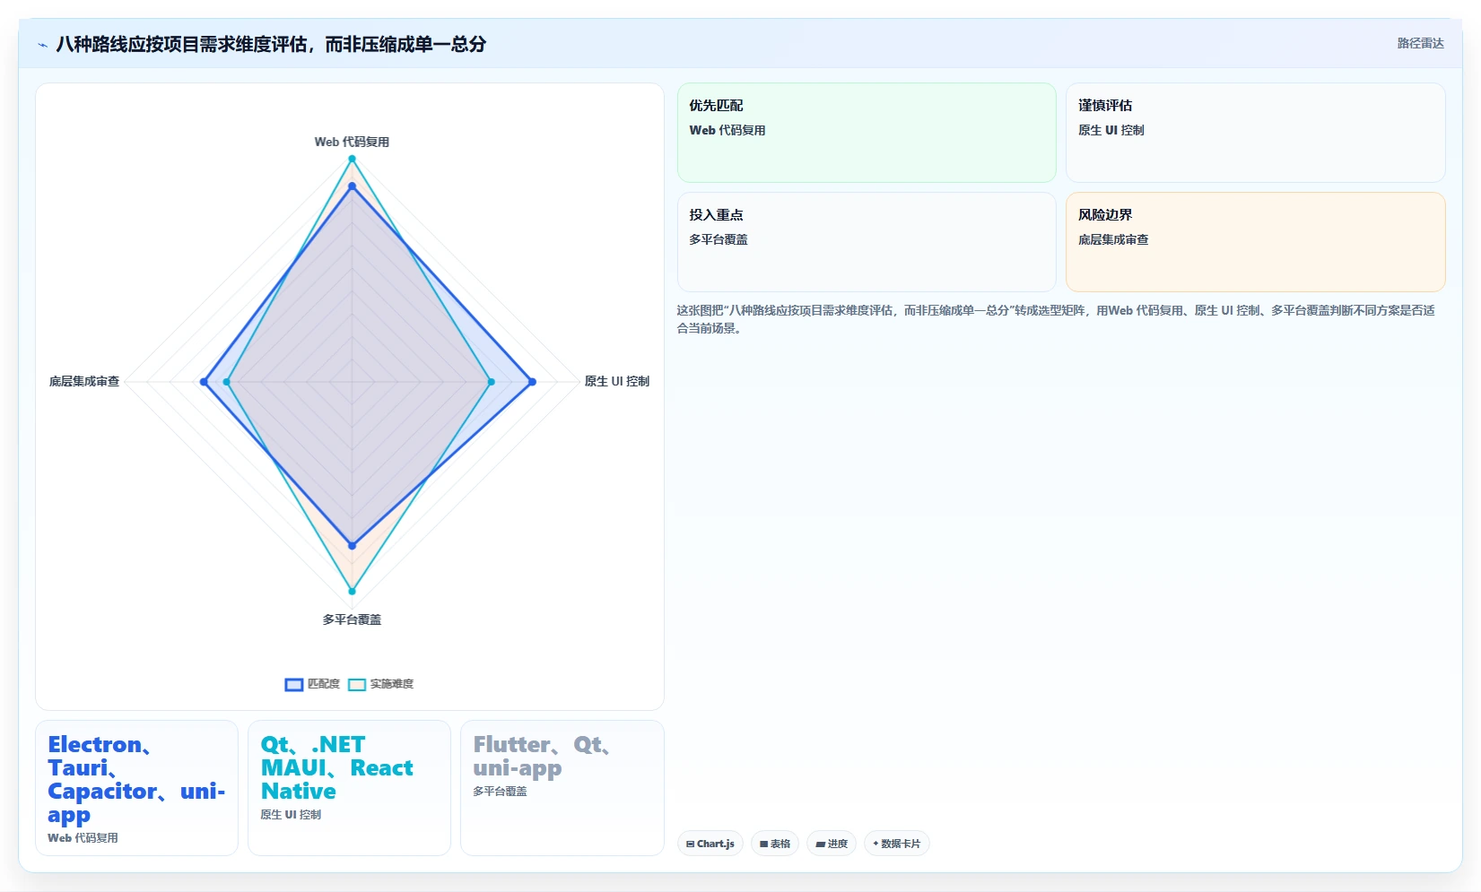Click the 匹配度 data point on 原生 UI 控制 axis

click(x=532, y=382)
